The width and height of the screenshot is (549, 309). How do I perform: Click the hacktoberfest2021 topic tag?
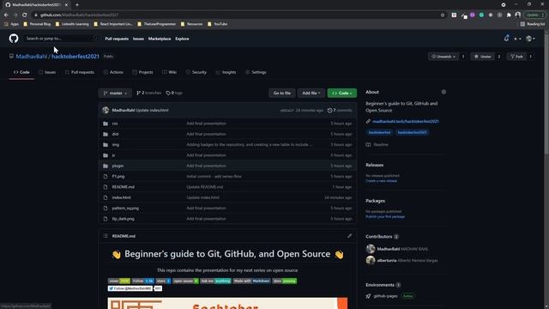[x=412, y=132]
